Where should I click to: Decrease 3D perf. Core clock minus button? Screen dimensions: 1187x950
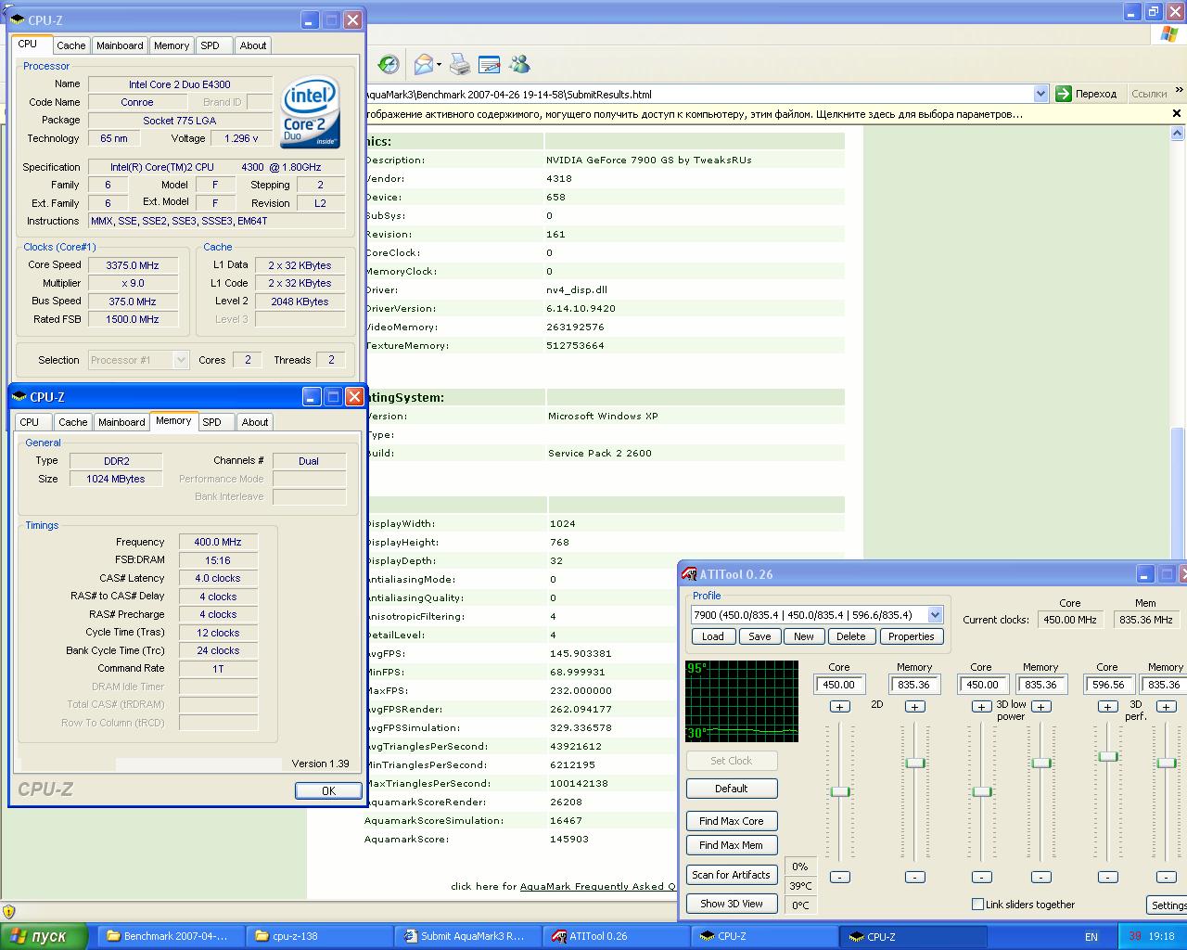[1107, 877]
